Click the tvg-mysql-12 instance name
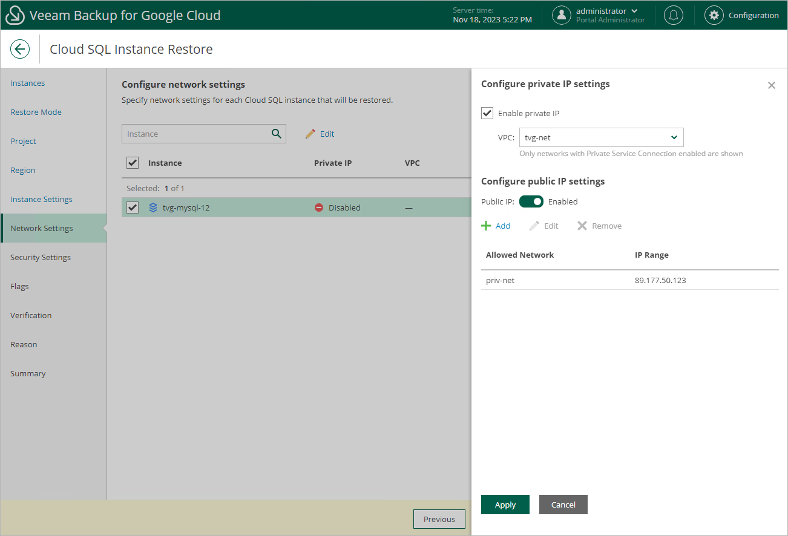This screenshot has height=536, width=788. (x=186, y=208)
